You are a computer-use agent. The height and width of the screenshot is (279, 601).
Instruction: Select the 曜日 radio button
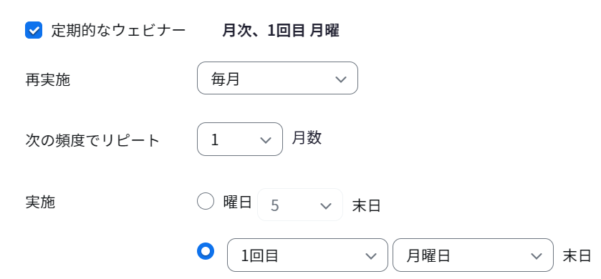(x=206, y=201)
